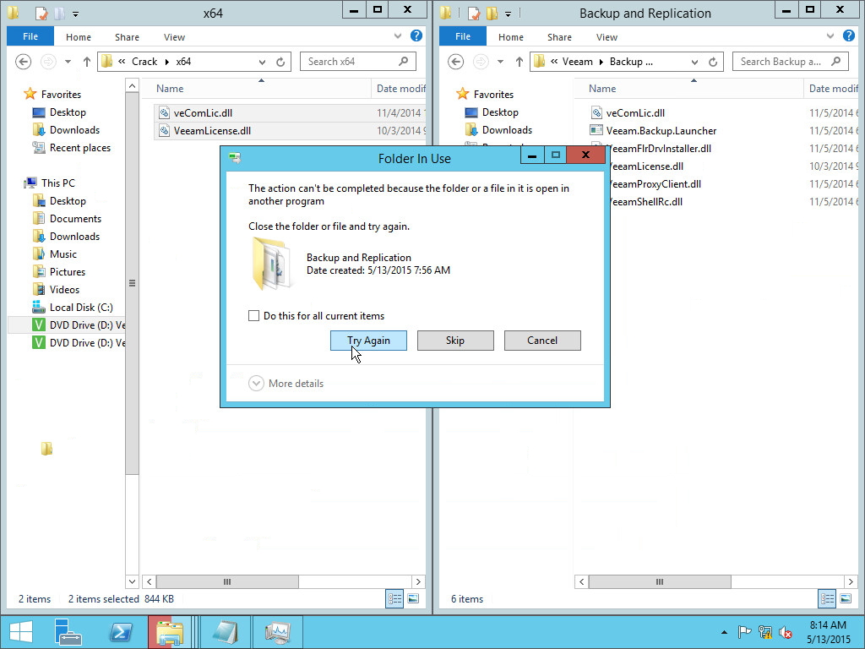This screenshot has height=649, width=865.
Task: Select VeeamProxyClient.dll in the right window
Action: click(x=654, y=183)
